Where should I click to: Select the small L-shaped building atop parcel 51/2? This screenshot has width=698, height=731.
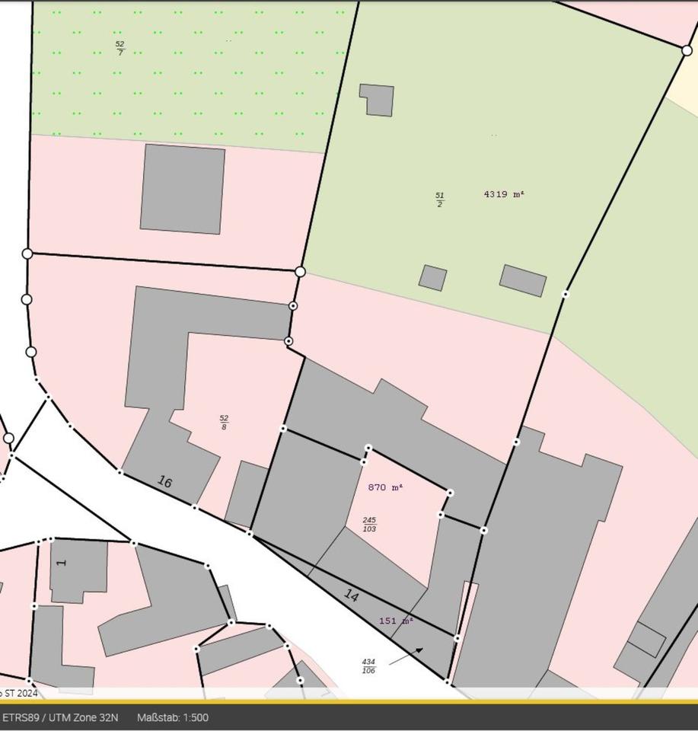point(378,100)
